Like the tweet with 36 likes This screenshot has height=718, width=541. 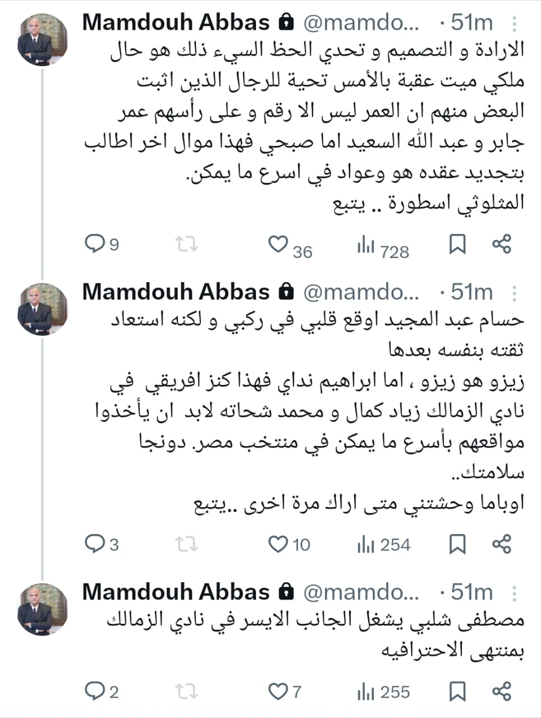point(278,244)
